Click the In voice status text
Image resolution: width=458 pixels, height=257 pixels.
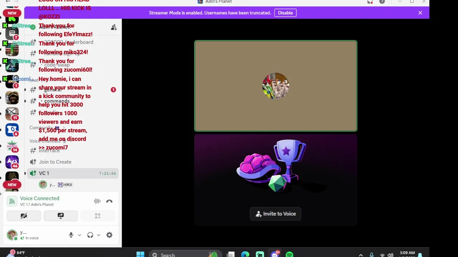[32, 238]
